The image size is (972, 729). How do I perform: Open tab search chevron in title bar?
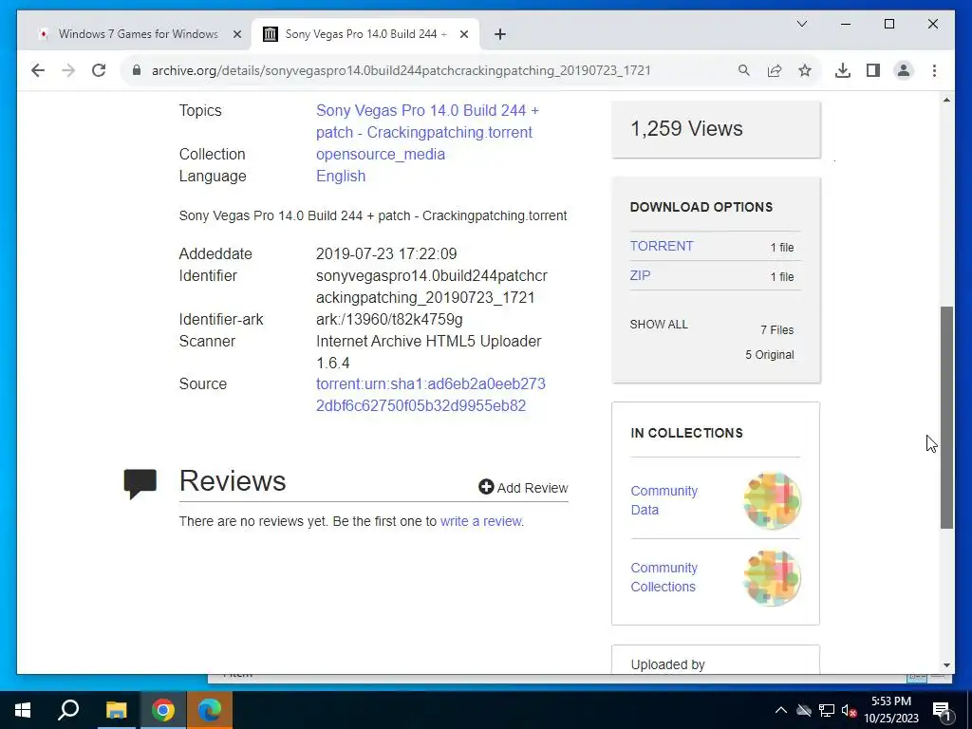click(x=801, y=24)
